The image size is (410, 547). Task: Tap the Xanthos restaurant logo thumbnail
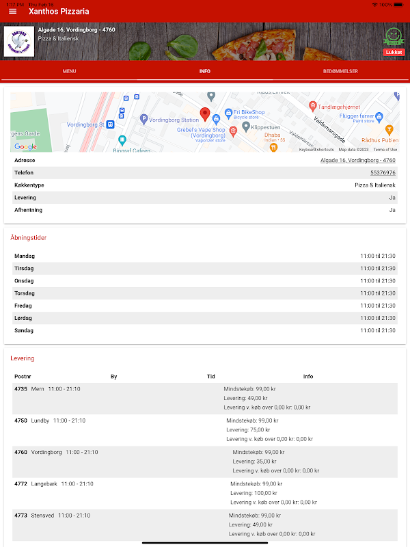click(19, 42)
